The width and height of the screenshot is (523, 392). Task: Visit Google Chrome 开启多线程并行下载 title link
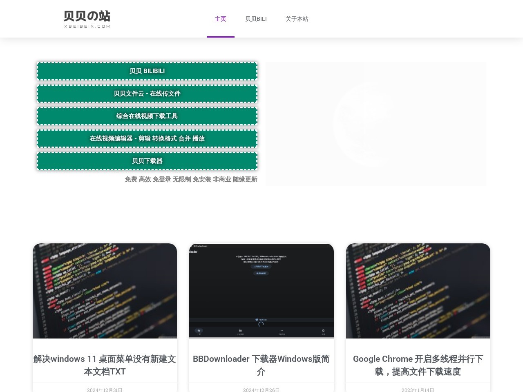[418, 365]
